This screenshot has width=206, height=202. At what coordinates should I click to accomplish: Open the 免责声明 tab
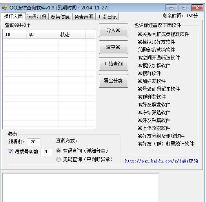pyautogui.click(x=84, y=17)
